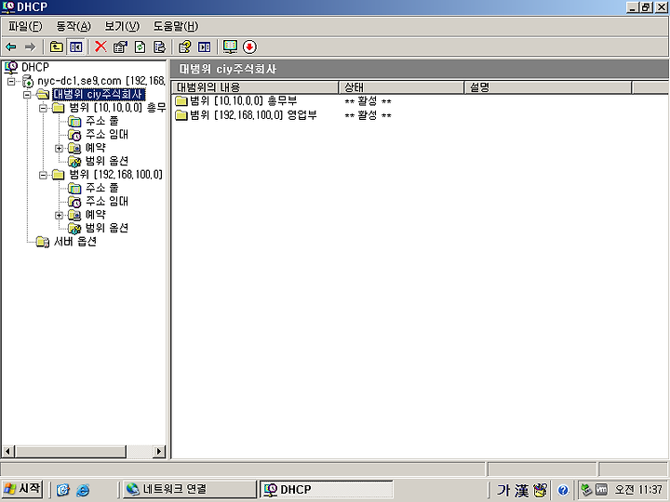Click the action pane toggle icon
The width and height of the screenshot is (670, 502).
[x=204, y=47]
